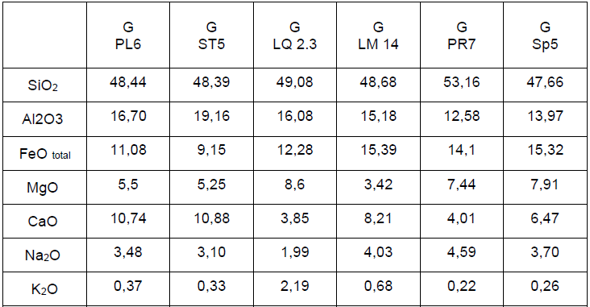Screen dimensions: 590x307
Task: Select the cell containing 10,88
Action: point(211,222)
